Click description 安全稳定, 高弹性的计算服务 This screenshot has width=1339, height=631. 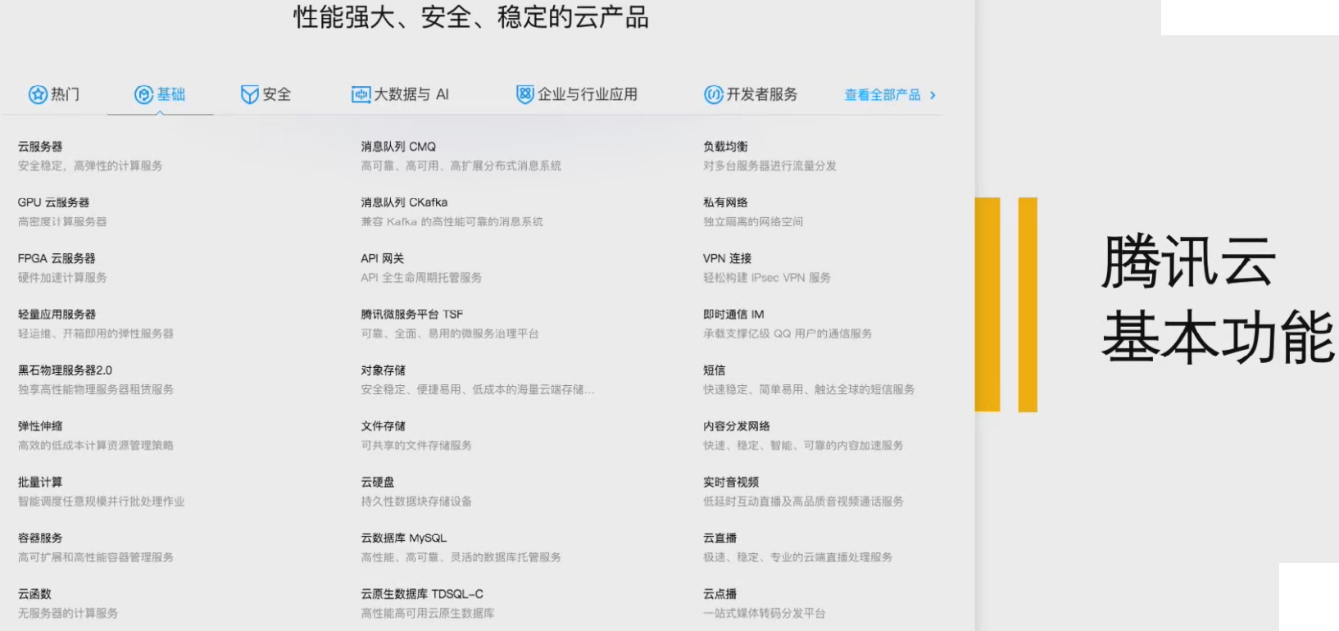click(90, 166)
